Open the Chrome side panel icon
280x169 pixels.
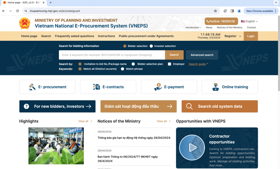(x=232, y=11)
